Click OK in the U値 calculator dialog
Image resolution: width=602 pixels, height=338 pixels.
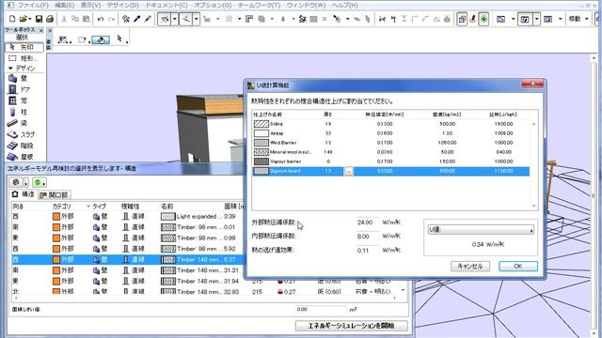pyautogui.click(x=518, y=266)
